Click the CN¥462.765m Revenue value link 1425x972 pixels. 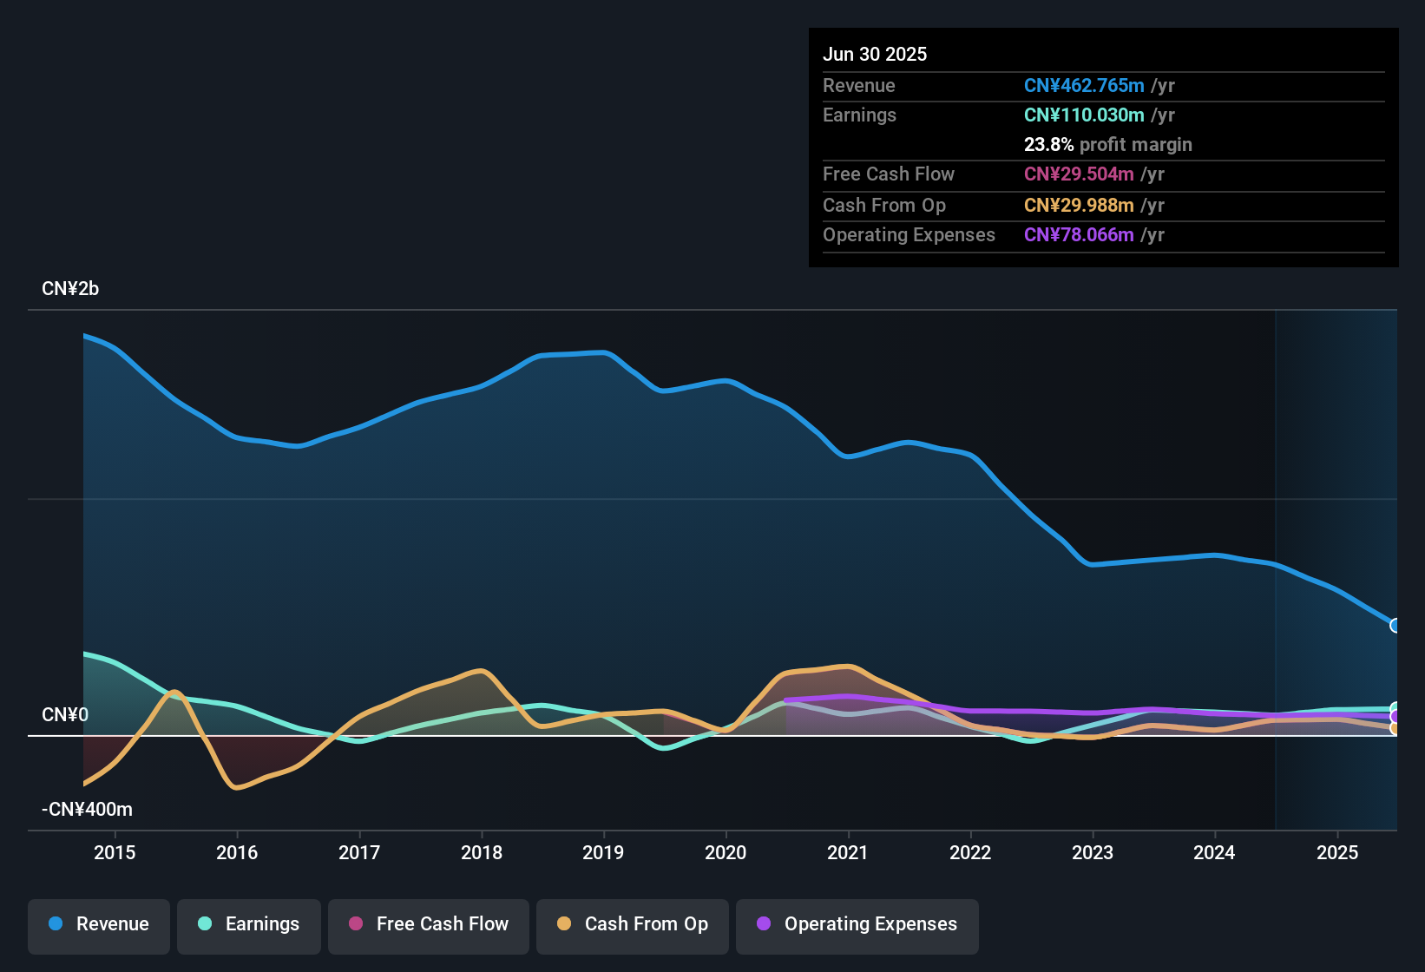[1084, 85]
